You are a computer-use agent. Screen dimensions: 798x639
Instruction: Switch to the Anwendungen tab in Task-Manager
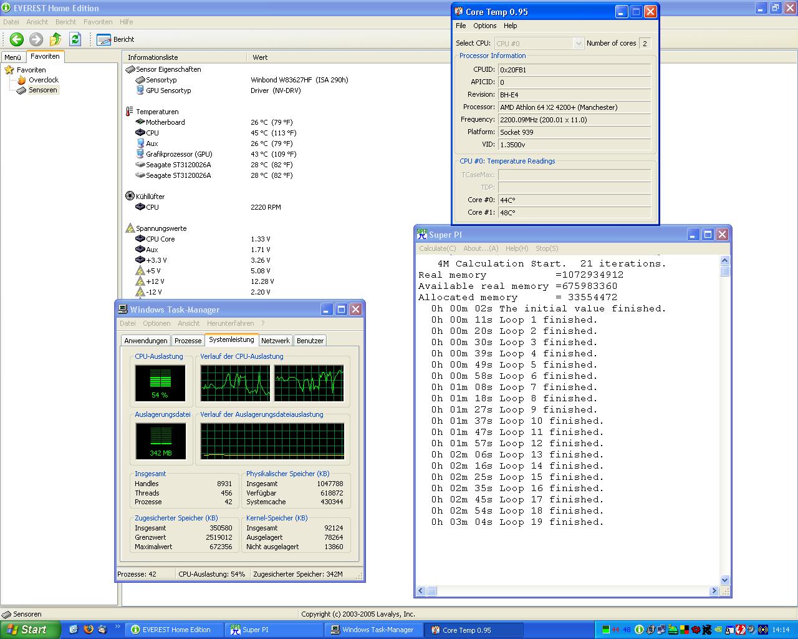tap(146, 341)
